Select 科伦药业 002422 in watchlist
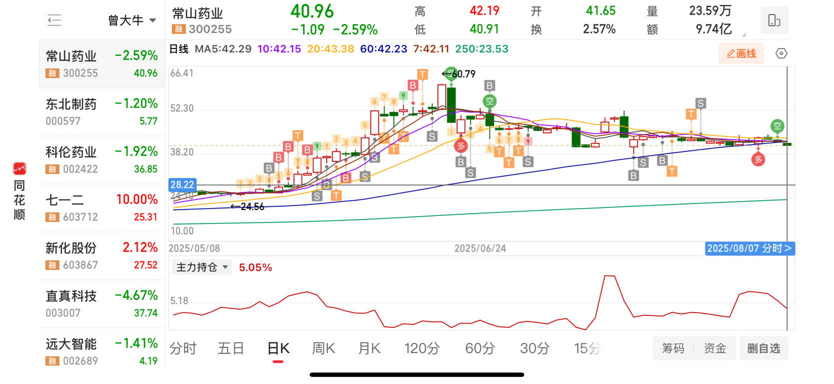This screenshot has height=384, width=834. tap(101, 160)
